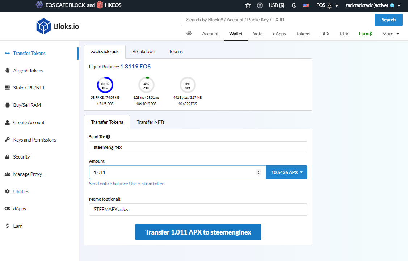408x261 pixels.
Task: Click the Bloks.io cube logo
Action: pos(43,26)
